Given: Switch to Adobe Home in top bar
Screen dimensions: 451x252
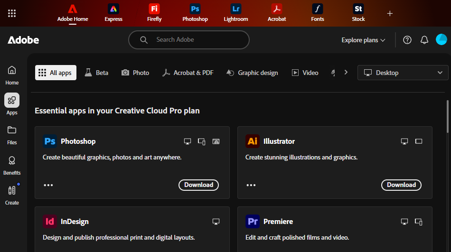Looking at the screenshot, I should click(x=73, y=13).
